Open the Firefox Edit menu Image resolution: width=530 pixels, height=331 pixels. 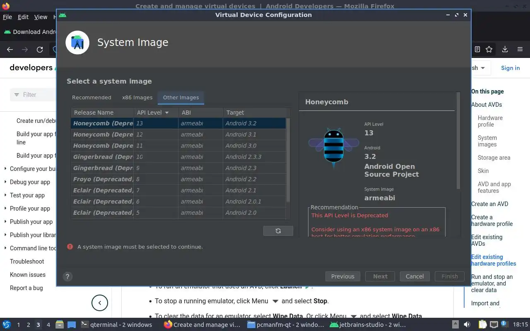[x=23, y=17]
